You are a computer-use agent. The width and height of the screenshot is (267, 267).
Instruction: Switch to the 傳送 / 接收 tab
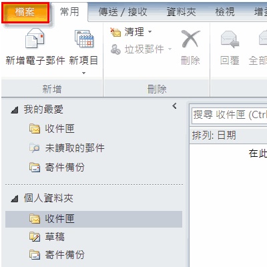(x=123, y=12)
